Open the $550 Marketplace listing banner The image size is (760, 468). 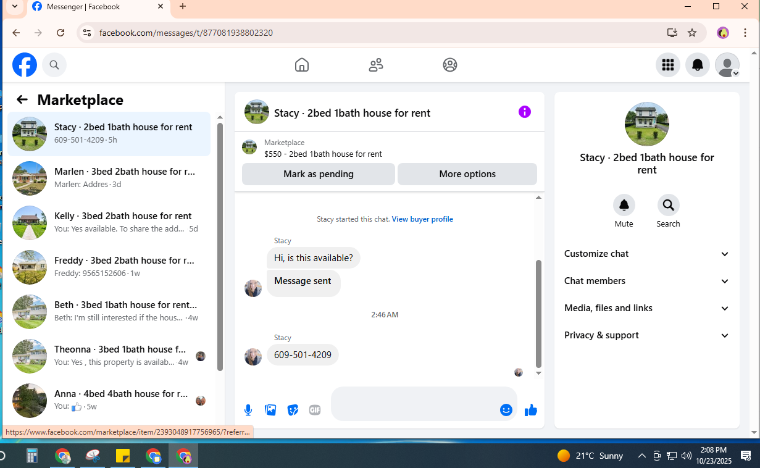(390, 148)
